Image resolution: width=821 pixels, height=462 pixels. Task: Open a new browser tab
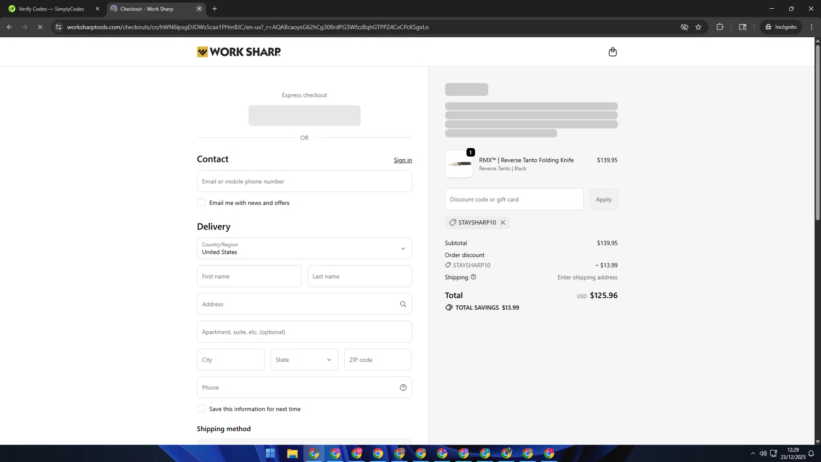[215, 9]
